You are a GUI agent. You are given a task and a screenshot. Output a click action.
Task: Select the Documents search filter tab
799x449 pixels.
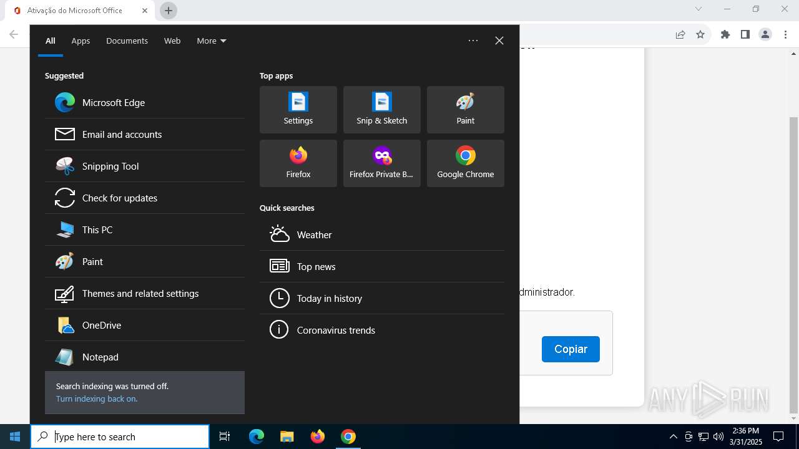127,41
